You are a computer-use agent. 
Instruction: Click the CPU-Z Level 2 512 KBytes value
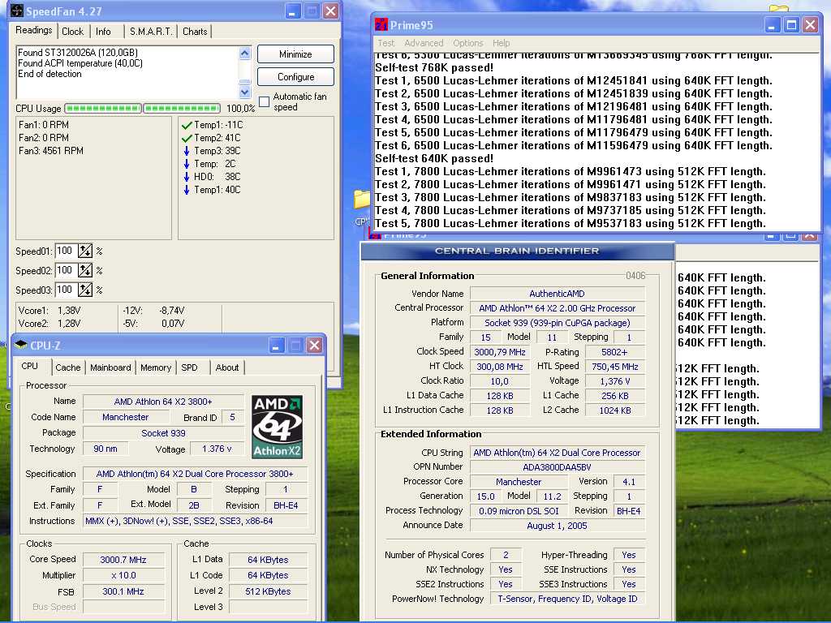click(268, 591)
